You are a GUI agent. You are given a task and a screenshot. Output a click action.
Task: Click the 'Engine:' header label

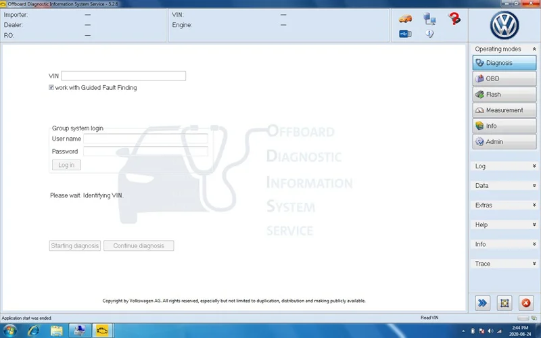tap(182, 25)
